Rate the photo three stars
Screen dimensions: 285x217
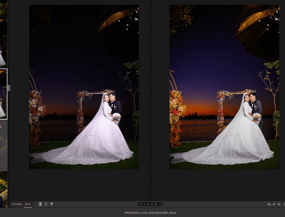tap(148, 204)
